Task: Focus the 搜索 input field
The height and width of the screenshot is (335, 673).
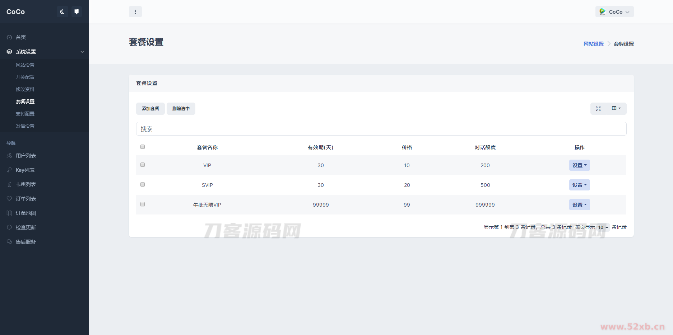Action: point(381,129)
